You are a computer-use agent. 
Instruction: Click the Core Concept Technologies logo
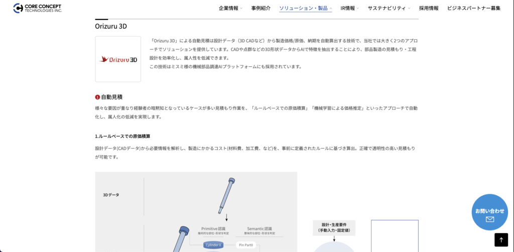(x=38, y=8)
